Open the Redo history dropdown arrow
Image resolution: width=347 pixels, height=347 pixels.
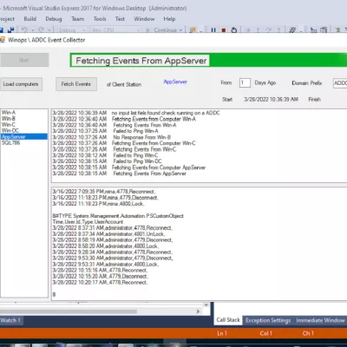49,30
